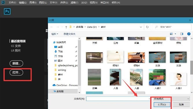Click the 打开(O) button in dialog
The image size is (193, 109).
(x=162, y=105)
